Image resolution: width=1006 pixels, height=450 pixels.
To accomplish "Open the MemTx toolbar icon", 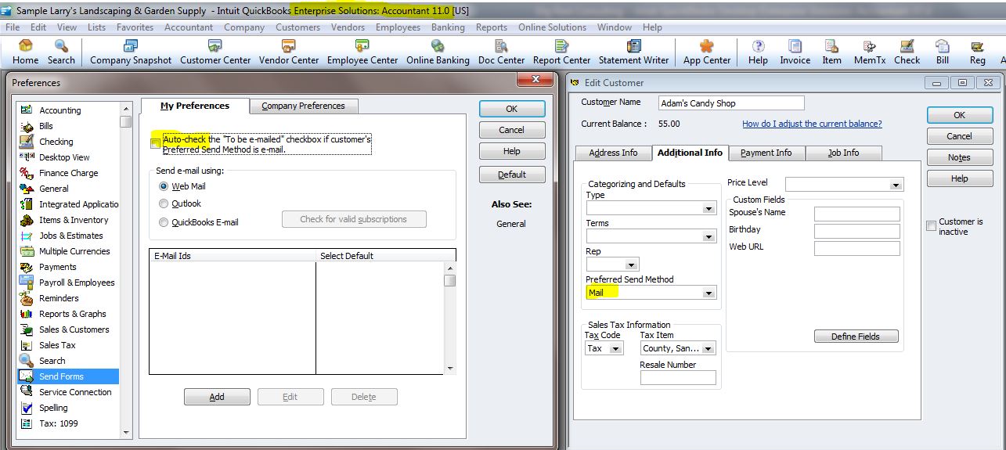I will pos(869,52).
